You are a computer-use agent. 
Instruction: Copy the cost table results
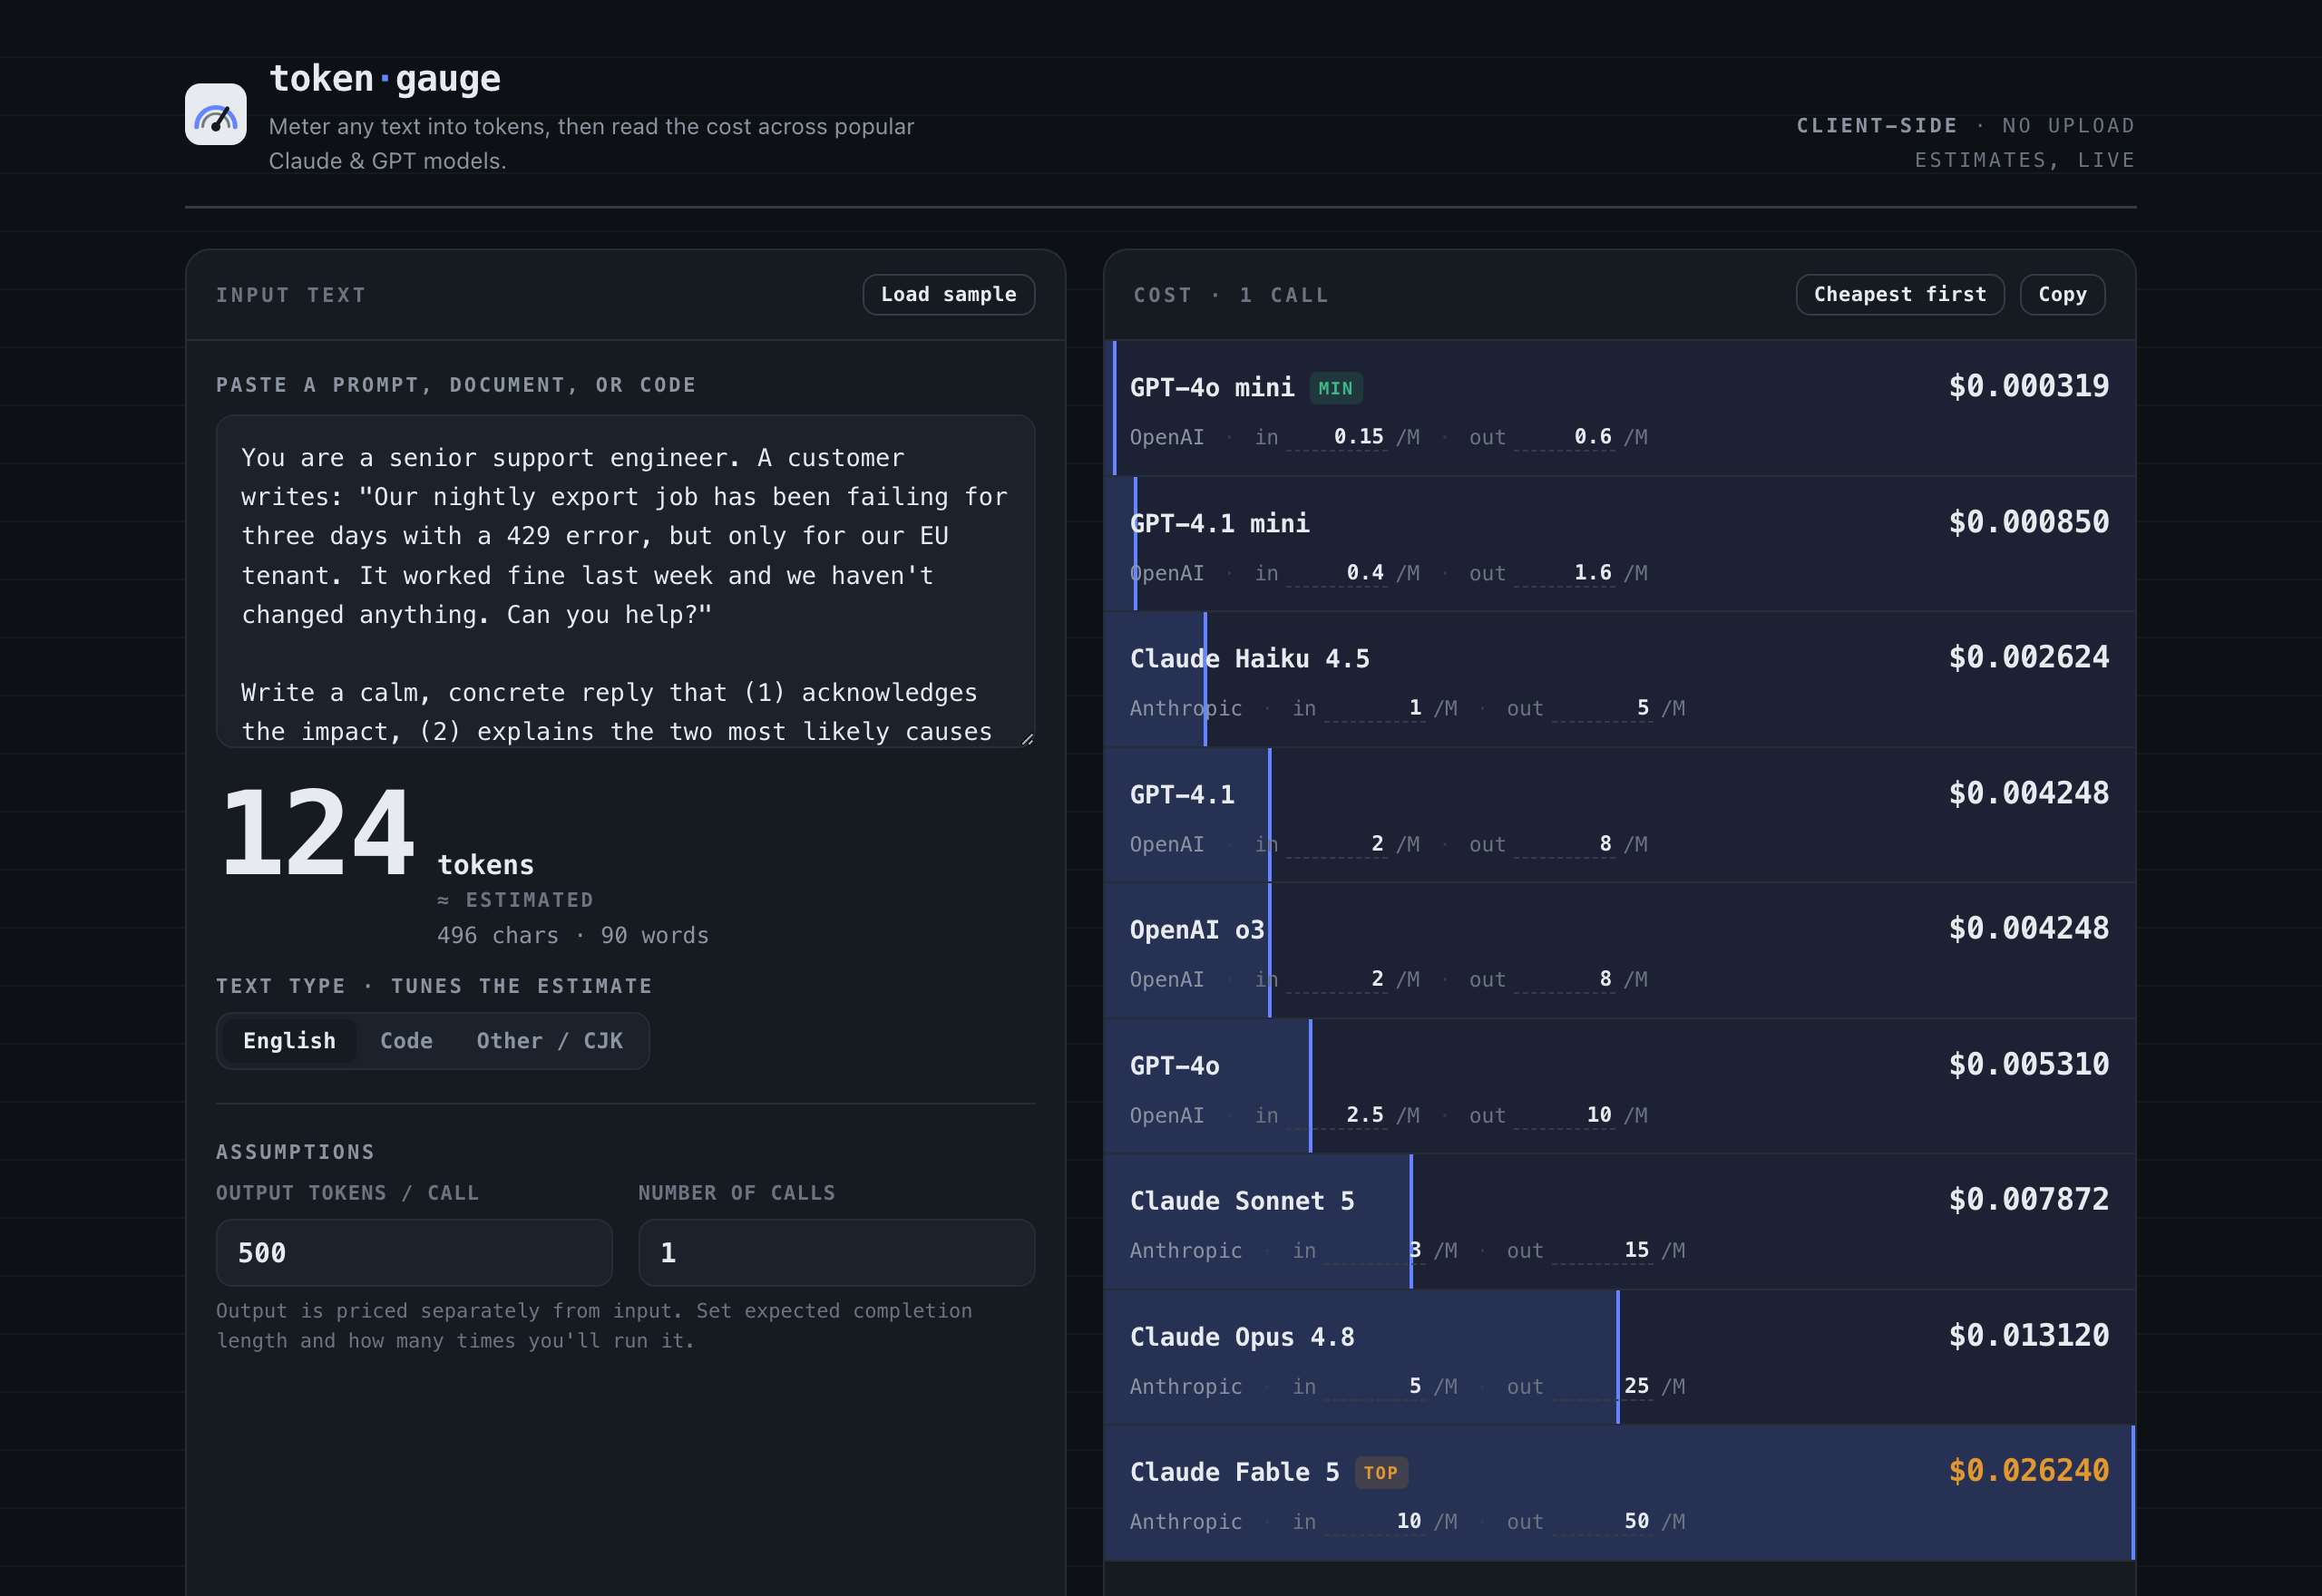(x=2062, y=294)
